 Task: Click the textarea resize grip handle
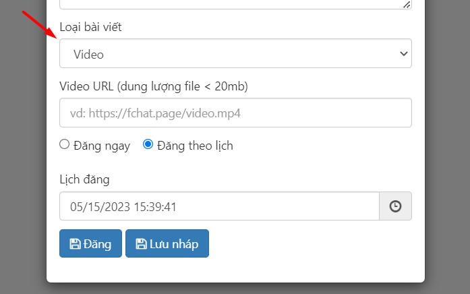point(407,5)
